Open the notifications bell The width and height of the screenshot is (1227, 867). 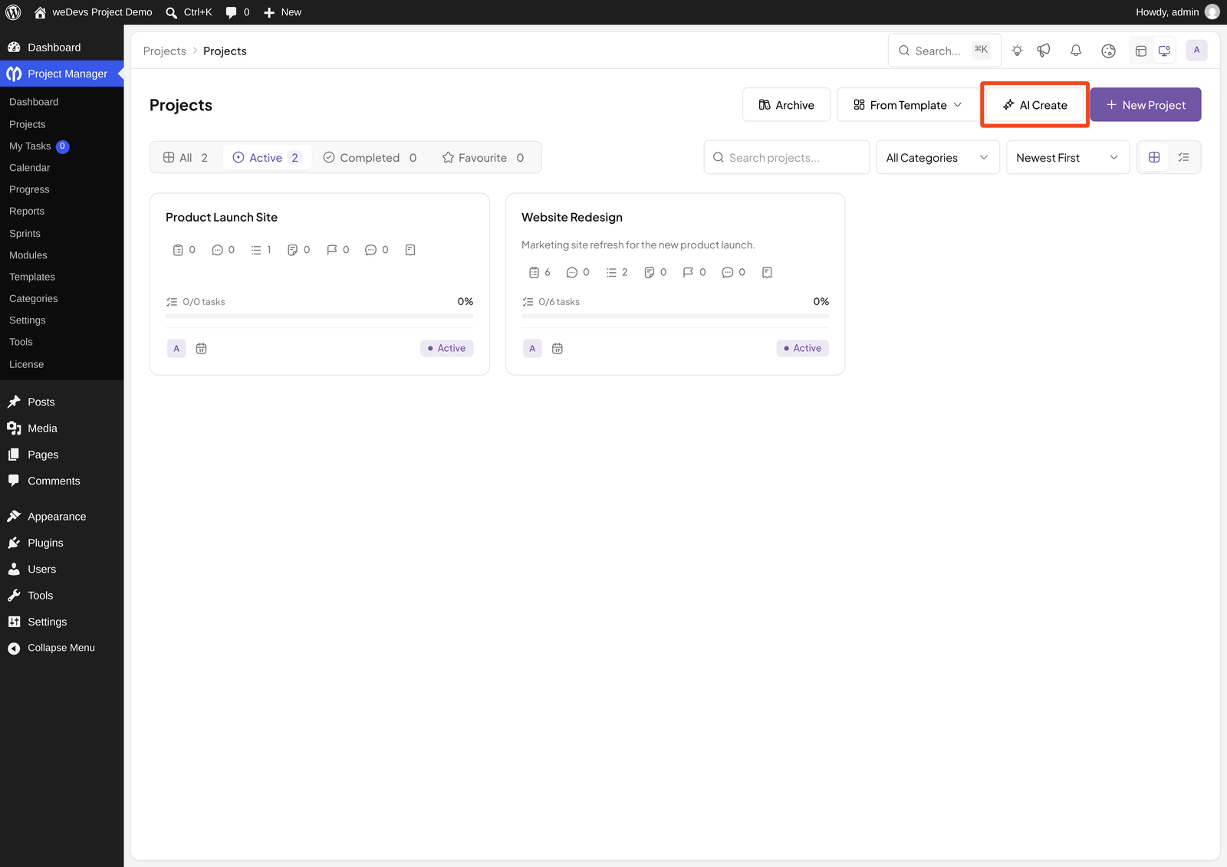1076,51
